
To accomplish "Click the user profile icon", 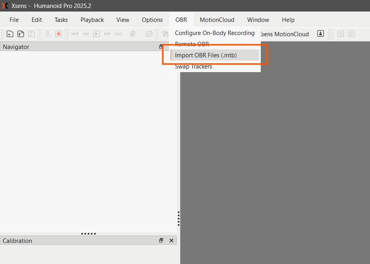I will pyautogui.click(x=321, y=34).
